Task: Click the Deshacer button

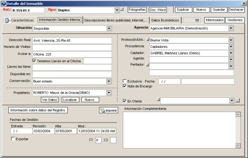Action: click(x=236, y=10)
